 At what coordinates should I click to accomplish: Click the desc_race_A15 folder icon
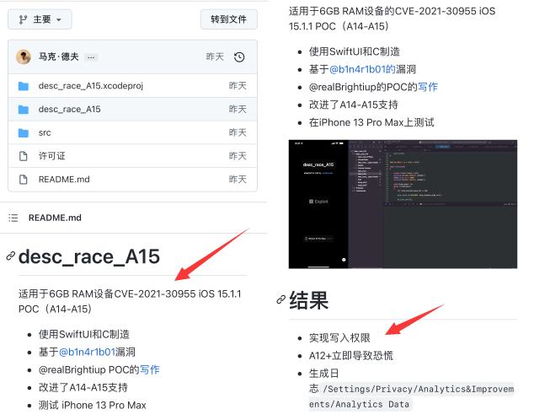click(x=23, y=110)
